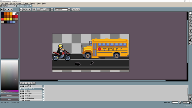Click the last icon in context bar
The image size is (192, 108).
pyautogui.click(x=78, y=9)
